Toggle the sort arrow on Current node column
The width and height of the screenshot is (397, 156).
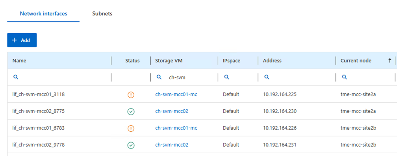390,60
